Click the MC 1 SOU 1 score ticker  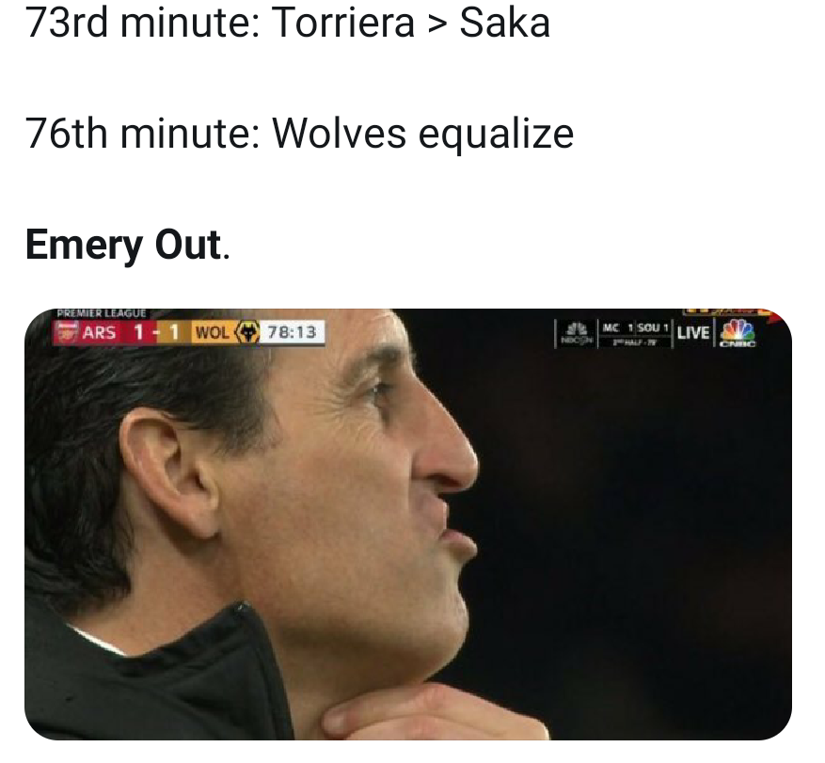click(x=634, y=326)
